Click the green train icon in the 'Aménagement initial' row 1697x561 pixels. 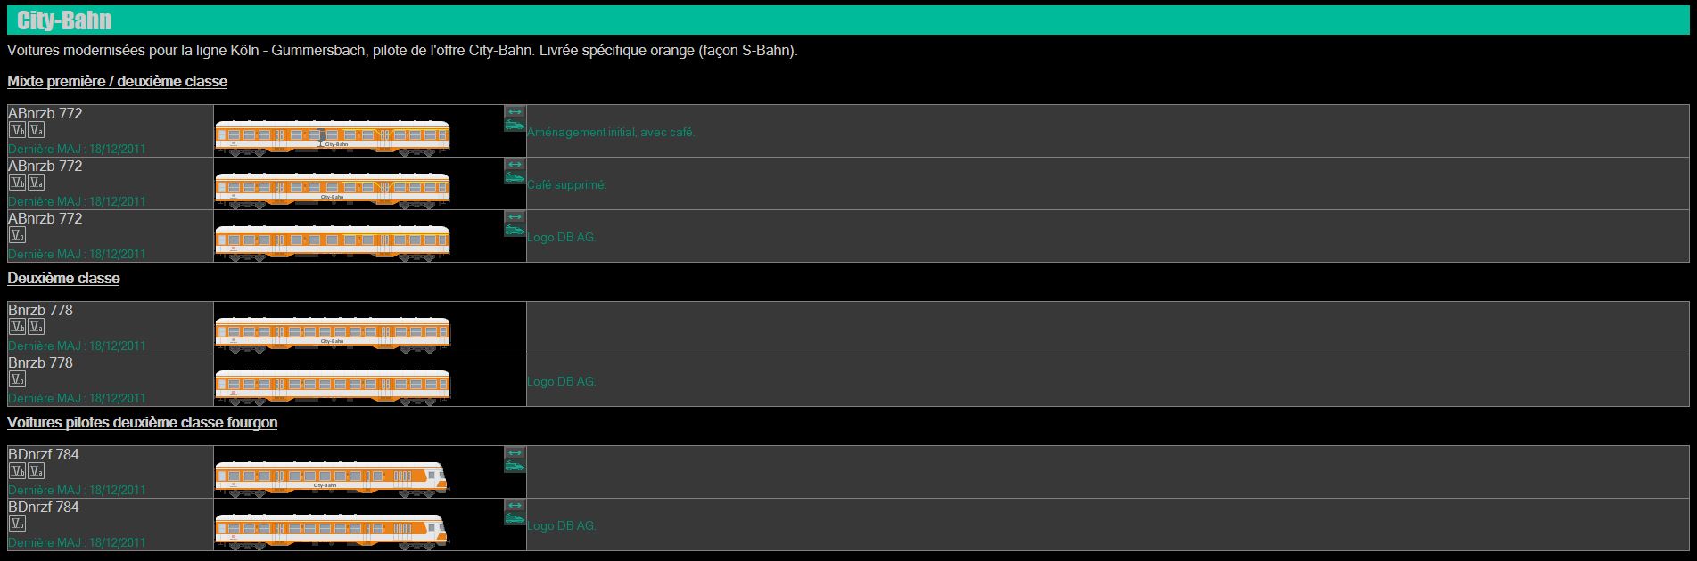pos(515,126)
